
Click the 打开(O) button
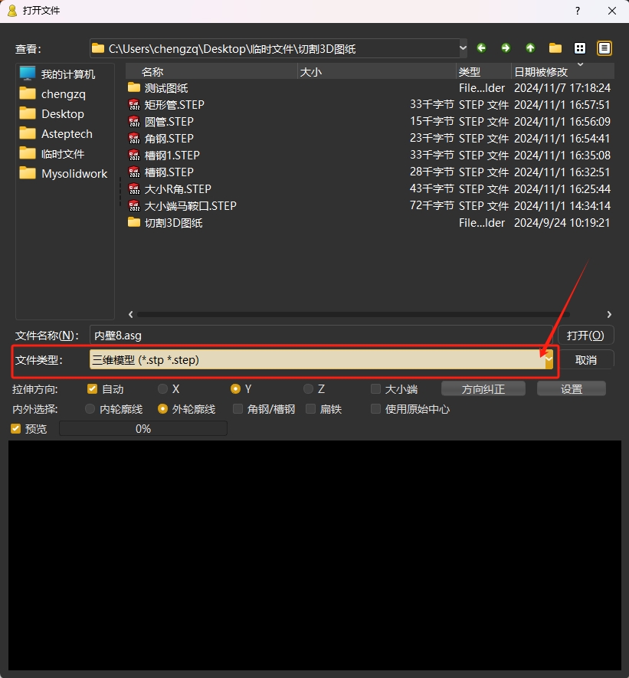point(585,336)
